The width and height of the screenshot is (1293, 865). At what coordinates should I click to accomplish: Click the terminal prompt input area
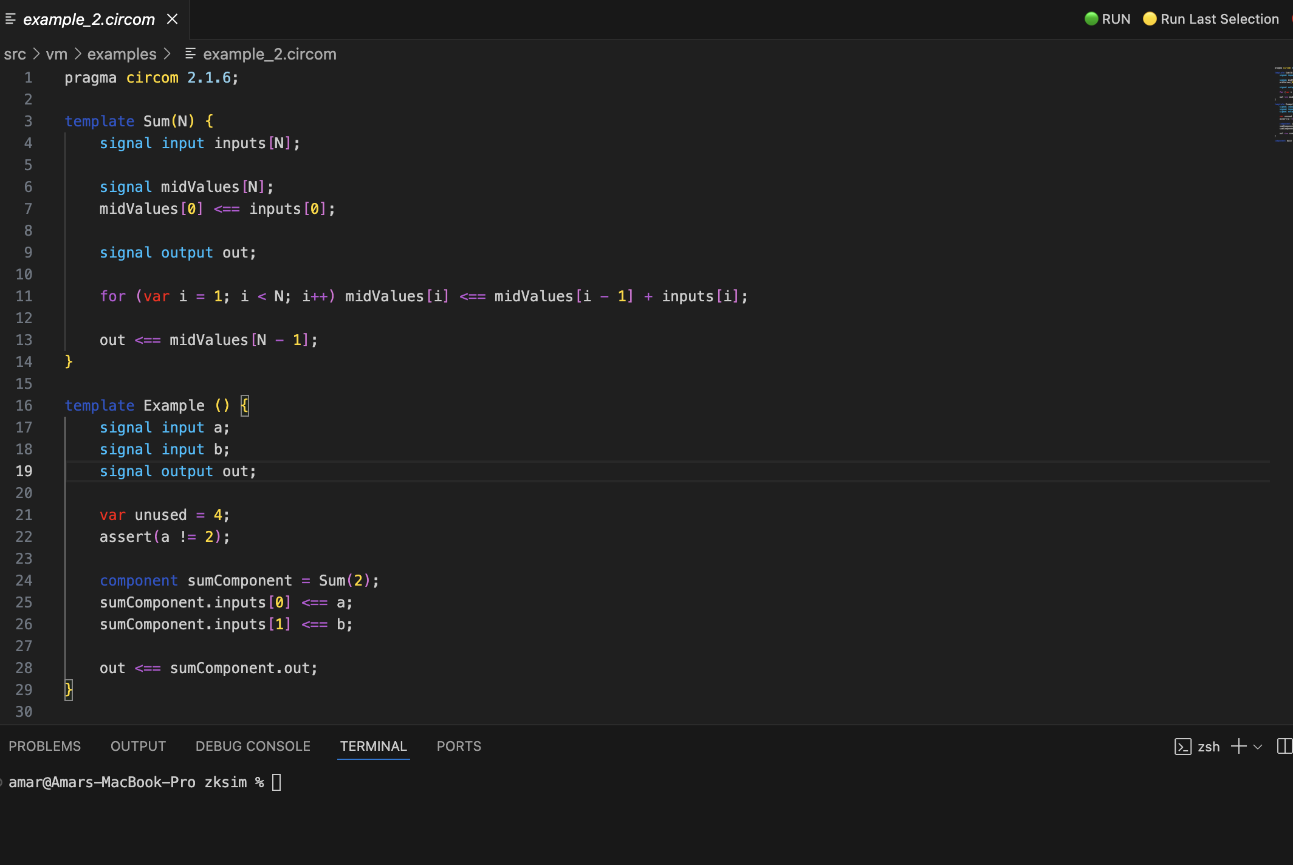pos(276,782)
